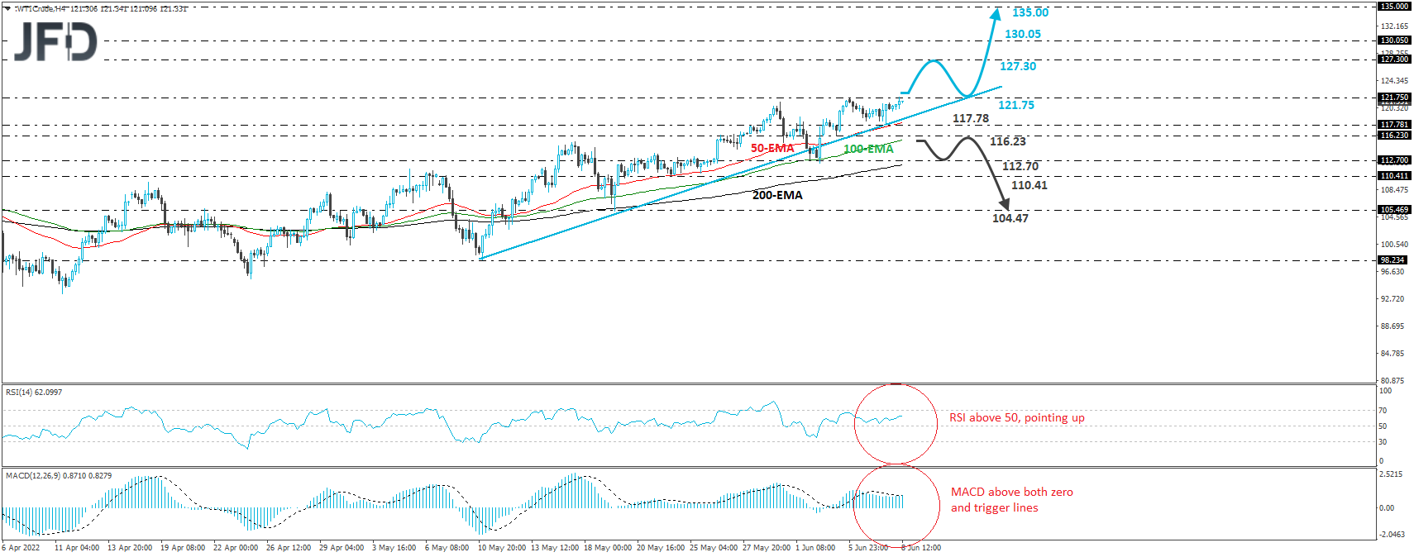Click the 25 May 04:00 time label
Image resolution: width=1414 pixels, height=557 pixels.
coord(714,548)
